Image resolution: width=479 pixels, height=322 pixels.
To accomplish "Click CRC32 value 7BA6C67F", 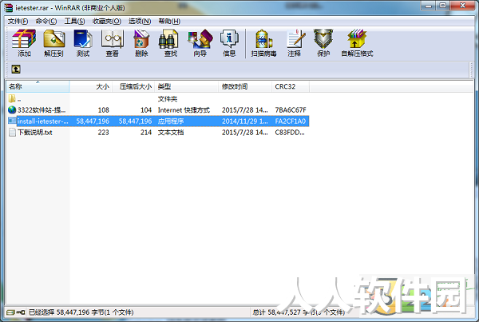I will pyautogui.click(x=291, y=109).
